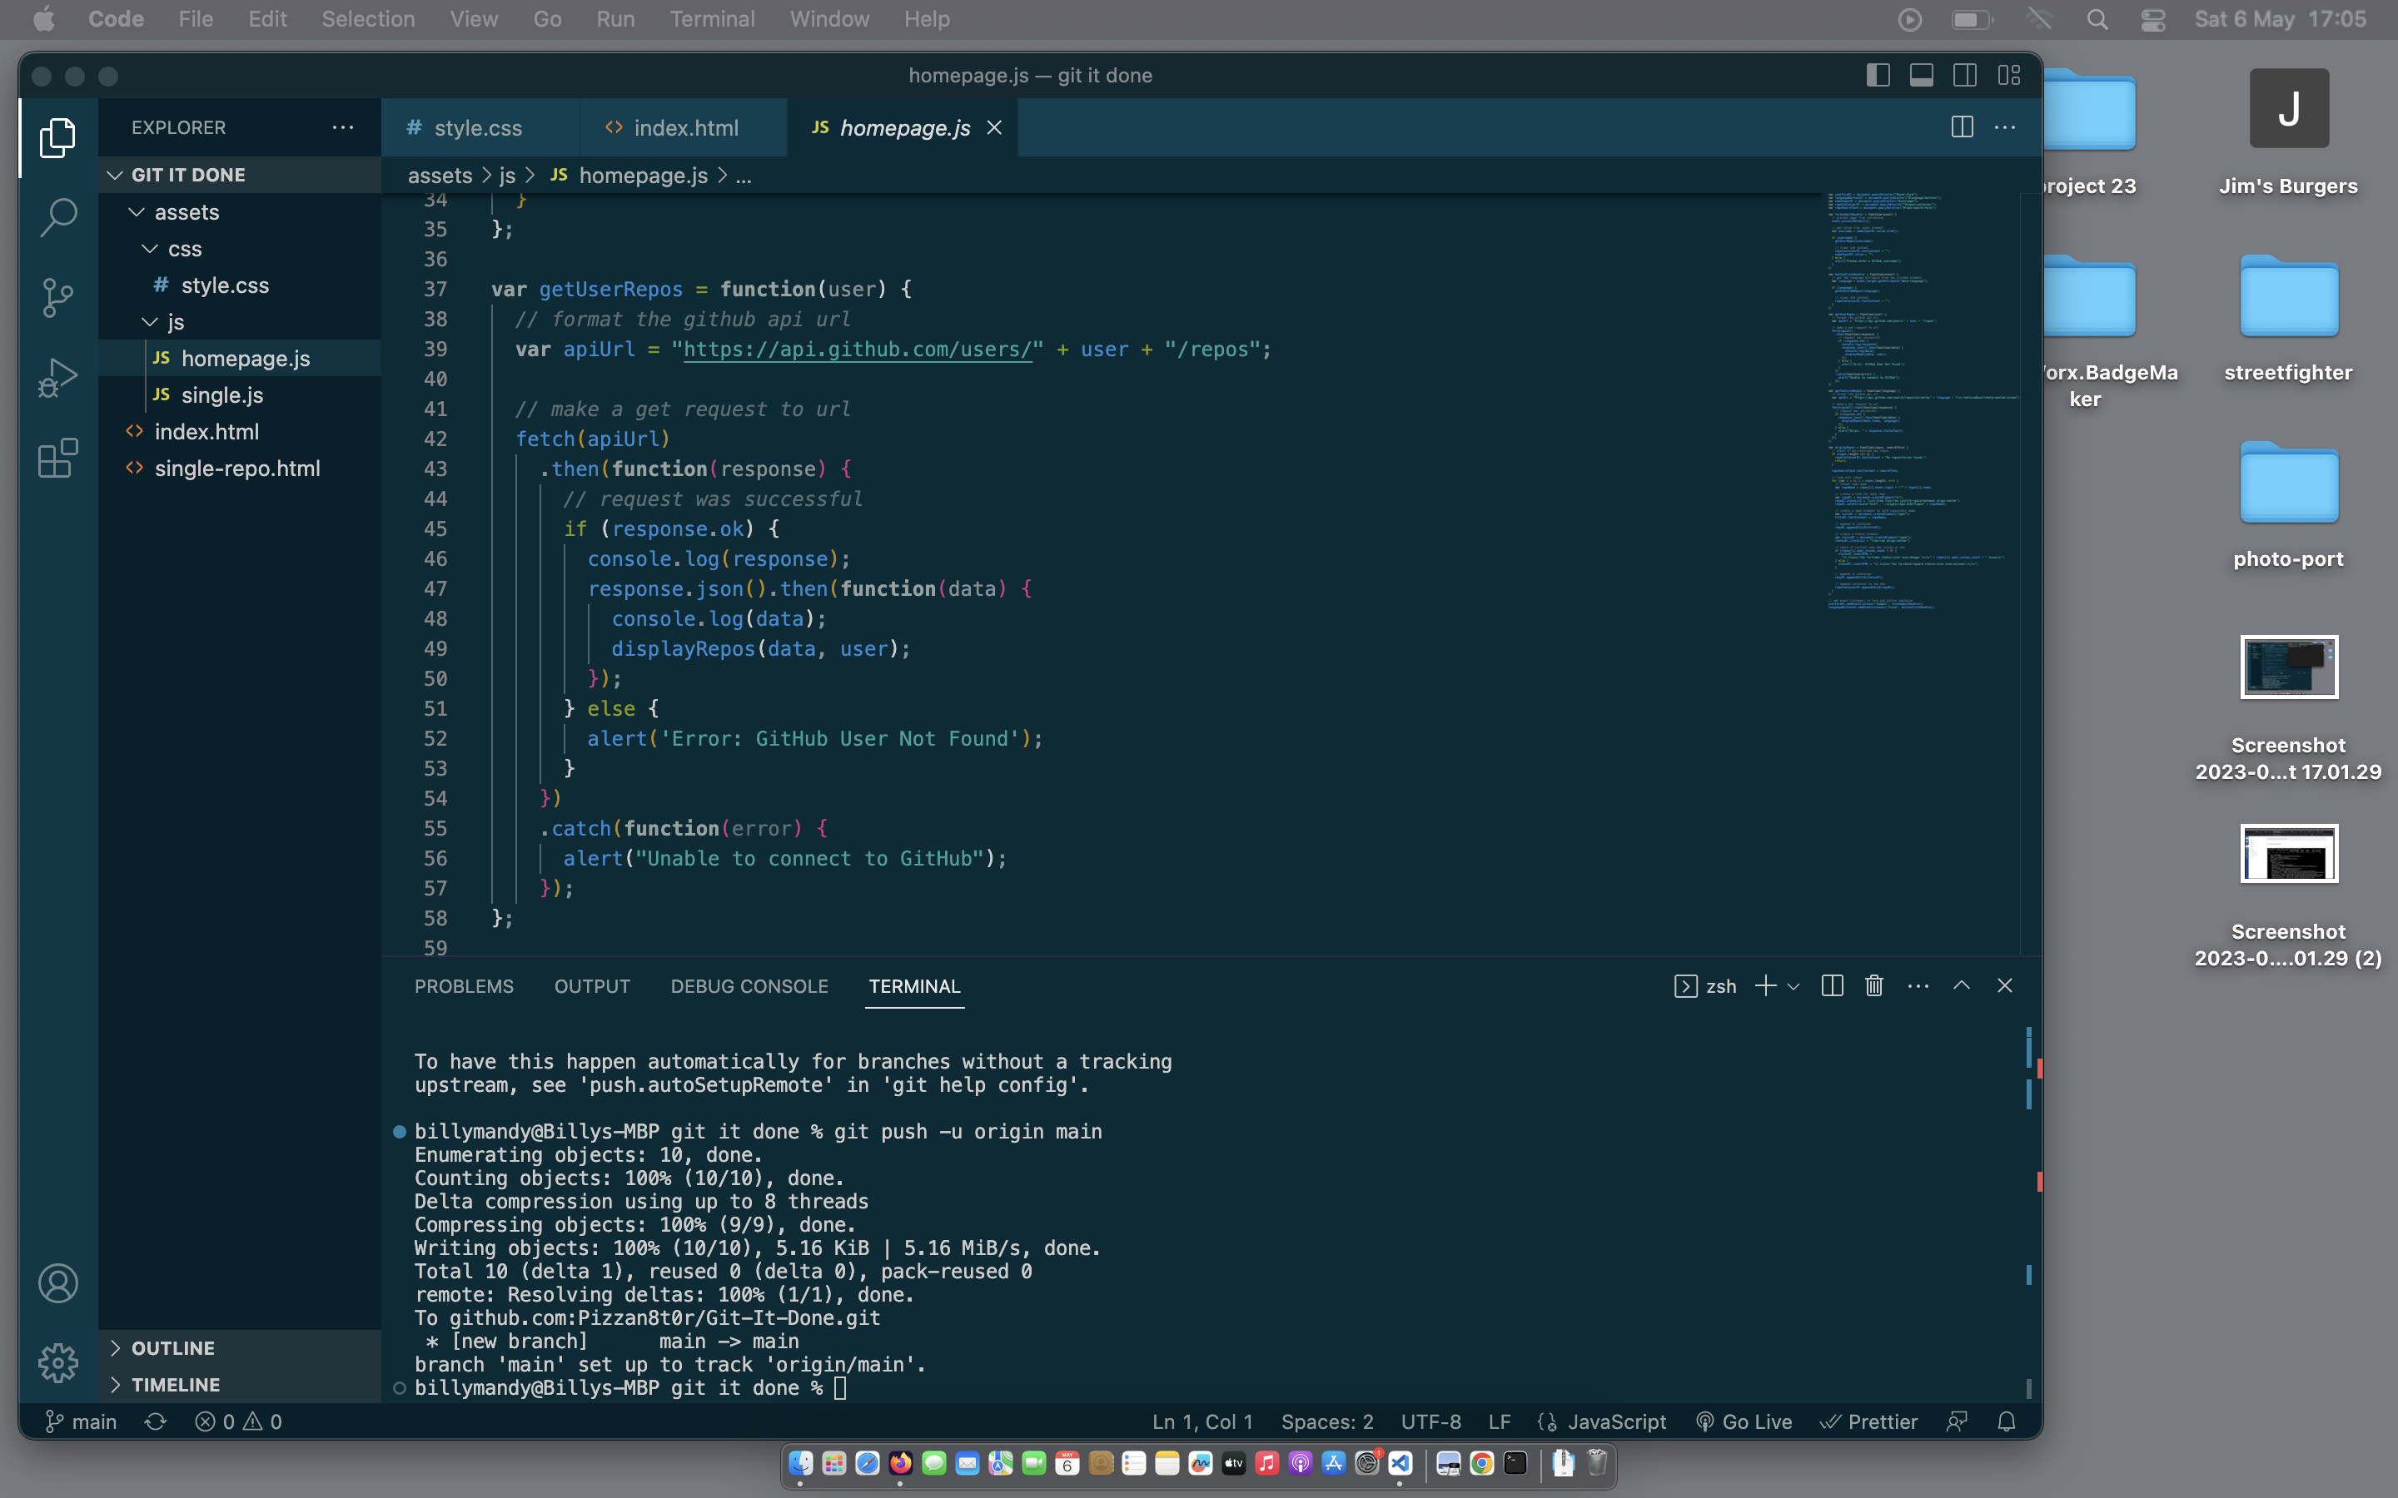The height and width of the screenshot is (1498, 2398).
Task: Toggle the panel visibility icon
Action: pos(1922,74)
